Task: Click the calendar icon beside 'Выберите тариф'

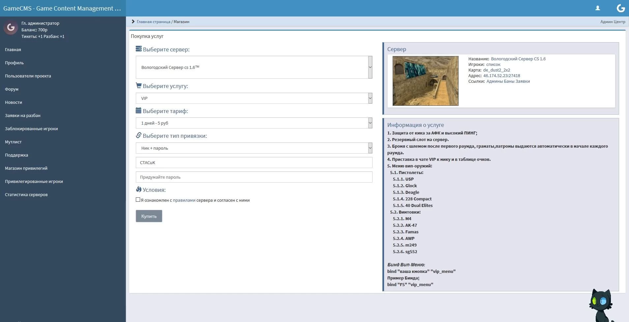Action: [138, 111]
